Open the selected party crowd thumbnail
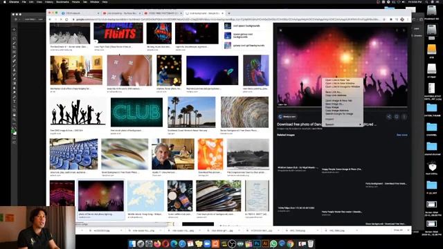Screen dimensions: 443x249 pos(101,196)
